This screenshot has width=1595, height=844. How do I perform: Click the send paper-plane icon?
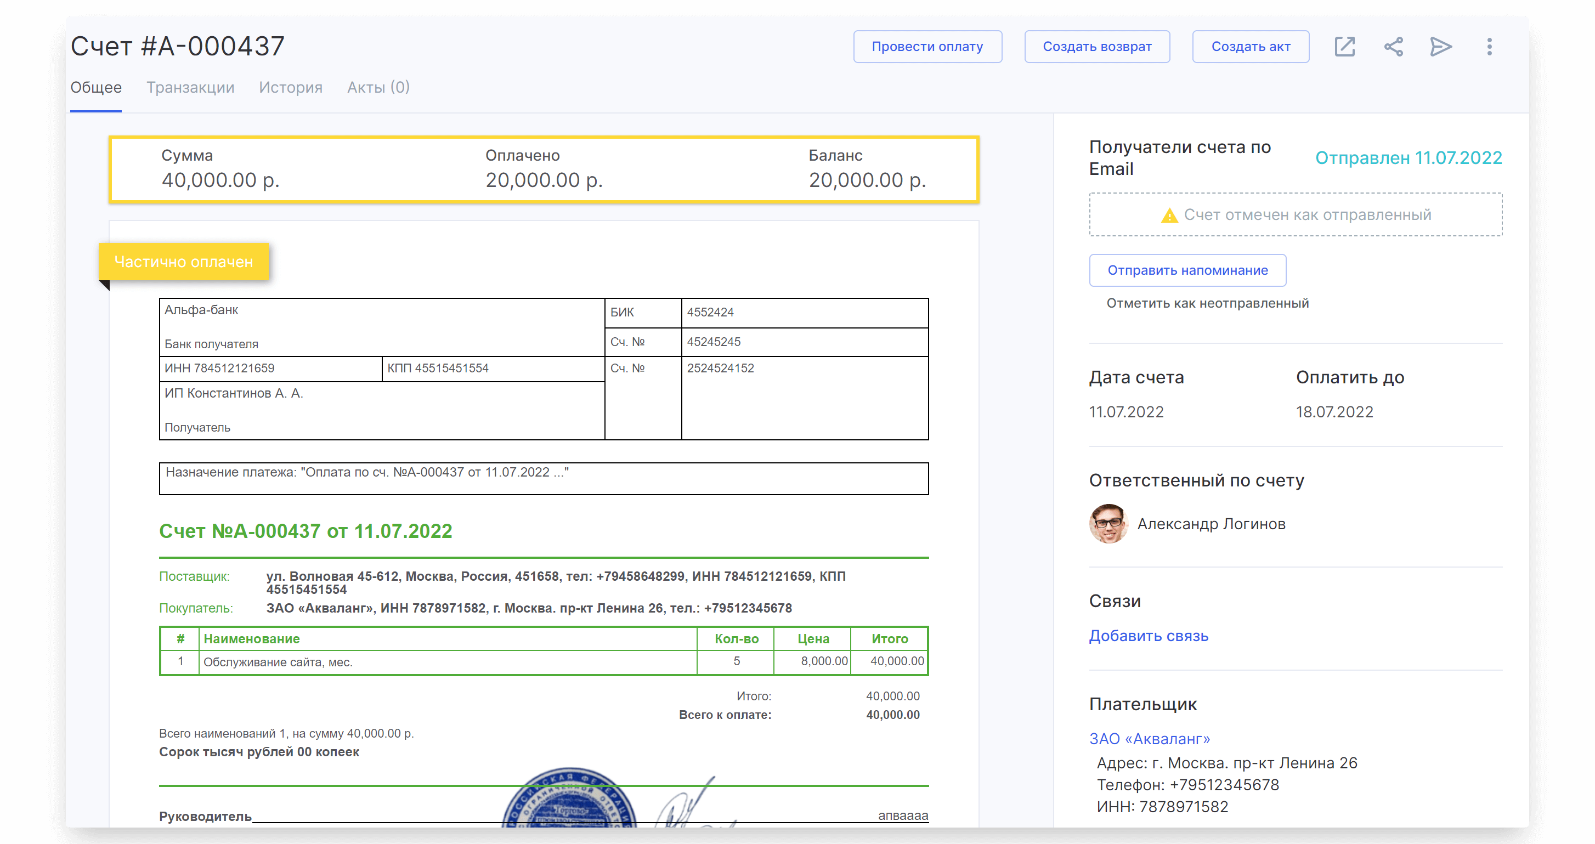[x=1441, y=47]
